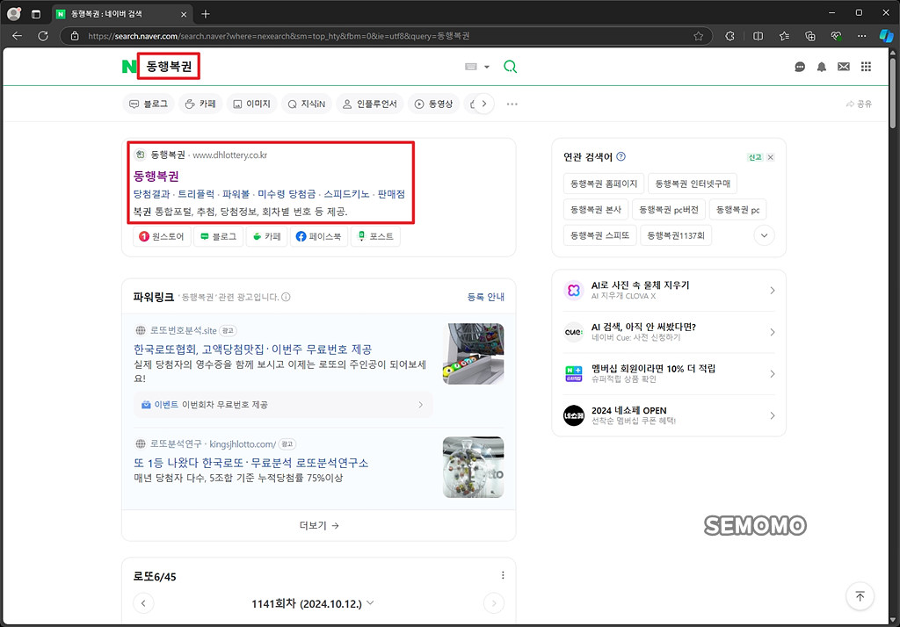This screenshot has height=627, width=900.
Task: Open the 트리플럭 sublink
Action: 196,194
